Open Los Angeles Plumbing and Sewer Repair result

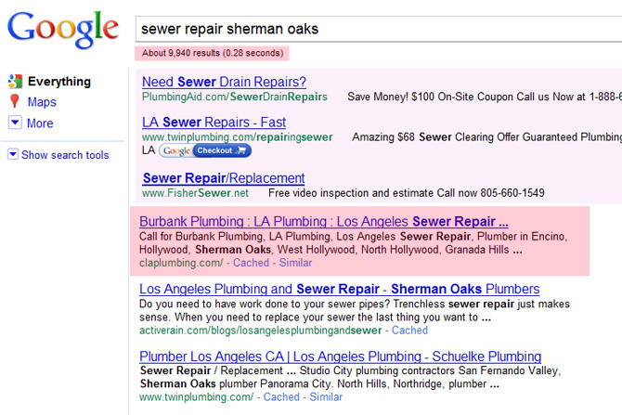[x=339, y=289]
